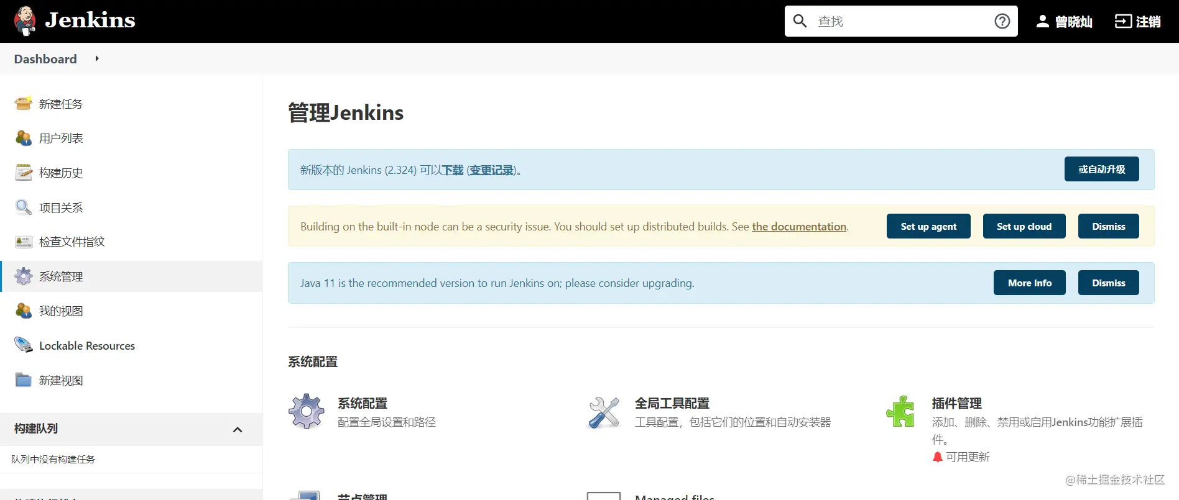Open the 插件管理 title link

coord(957,404)
